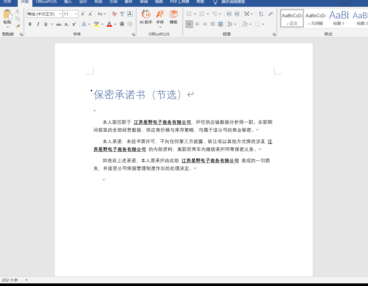This screenshot has width=368, height=286.
Task: Sort text with the A-Z sort icon
Action: pyautogui.click(x=261, y=14)
